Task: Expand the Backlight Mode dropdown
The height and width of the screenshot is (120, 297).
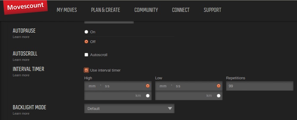Action: pyautogui.click(x=129, y=108)
